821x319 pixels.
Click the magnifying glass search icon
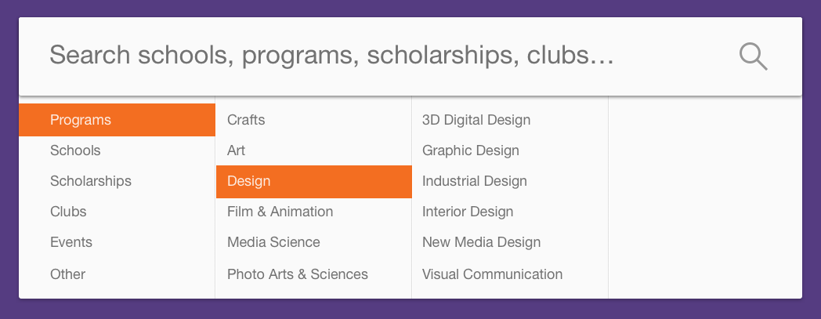(x=754, y=56)
